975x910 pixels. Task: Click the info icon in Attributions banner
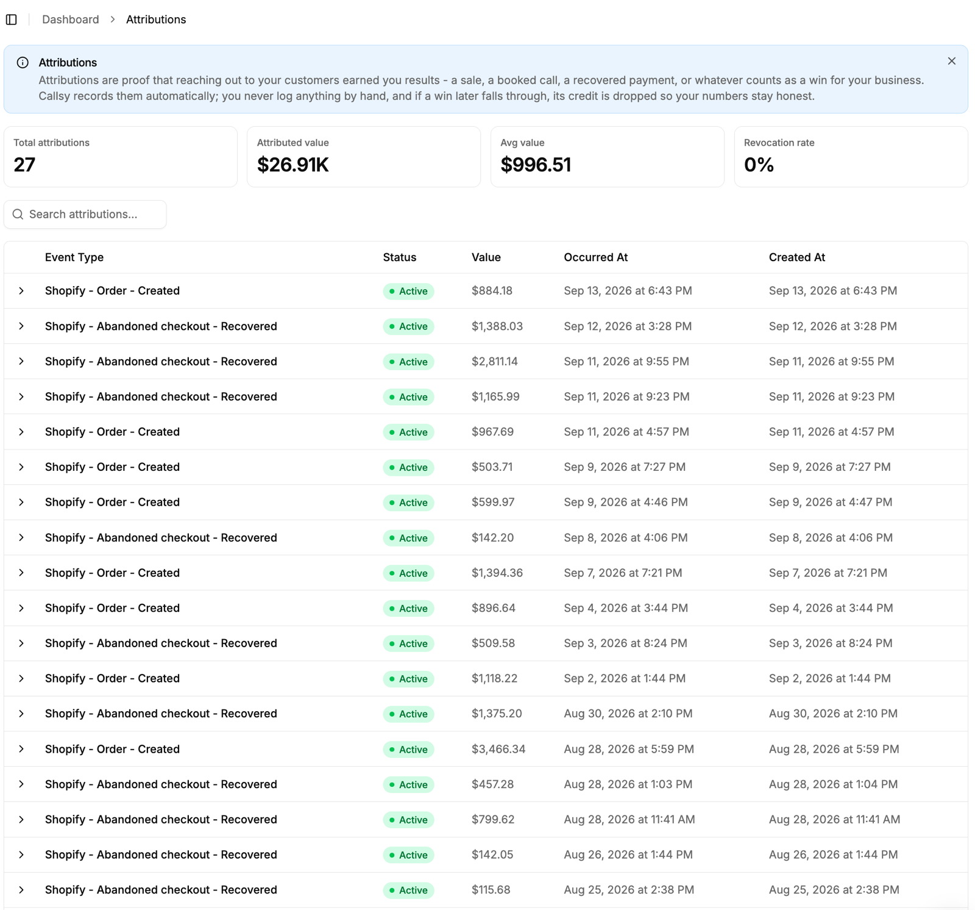point(23,63)
